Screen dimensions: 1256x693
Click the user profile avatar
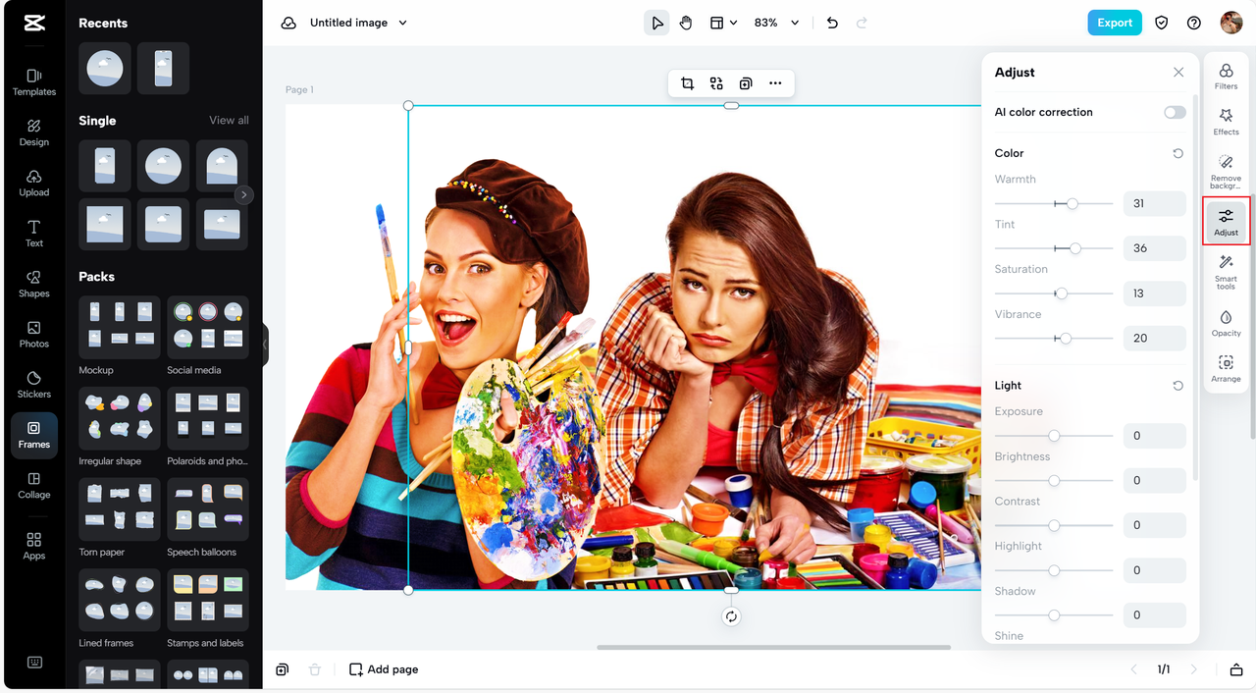pyautogui.click(x=1231, y=23)
